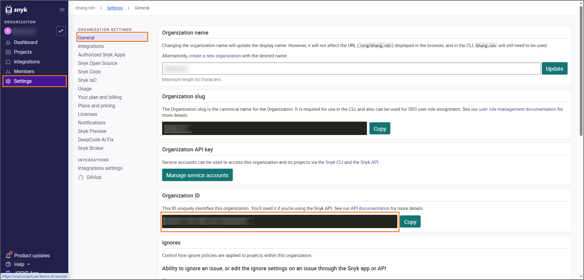Copy the Organization ID
Image resolution: width=584 pixels, height=280 pixels.
(410, 222)
